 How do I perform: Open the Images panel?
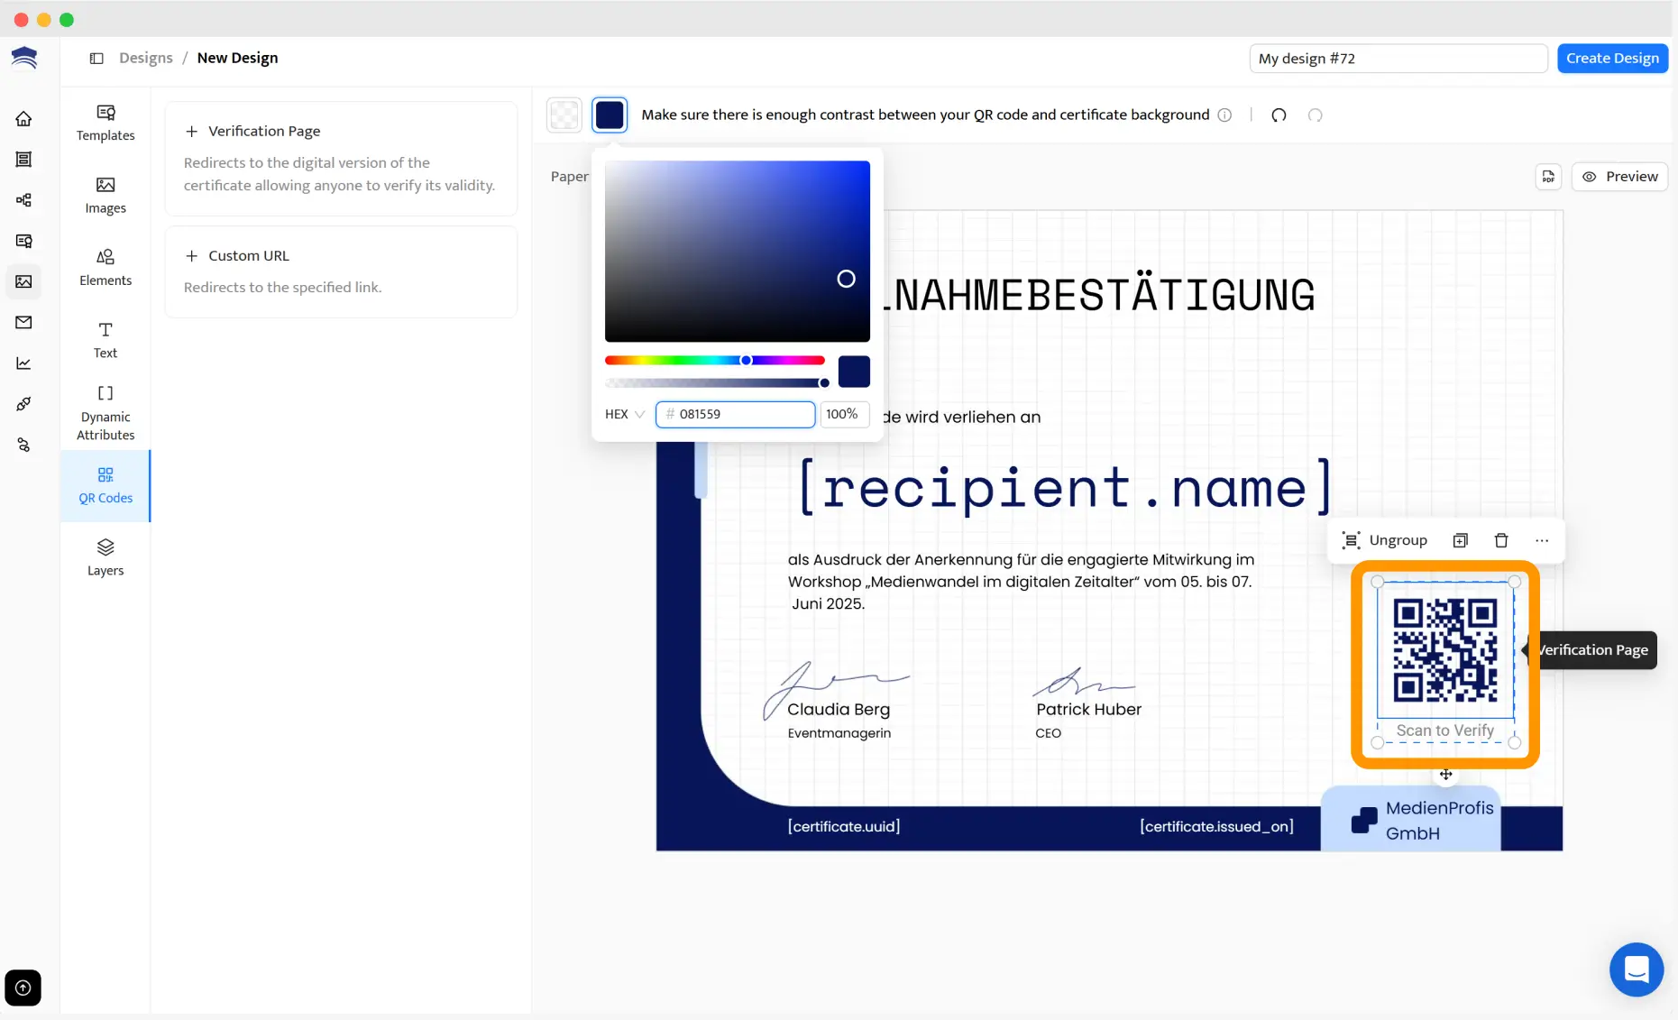105,196
